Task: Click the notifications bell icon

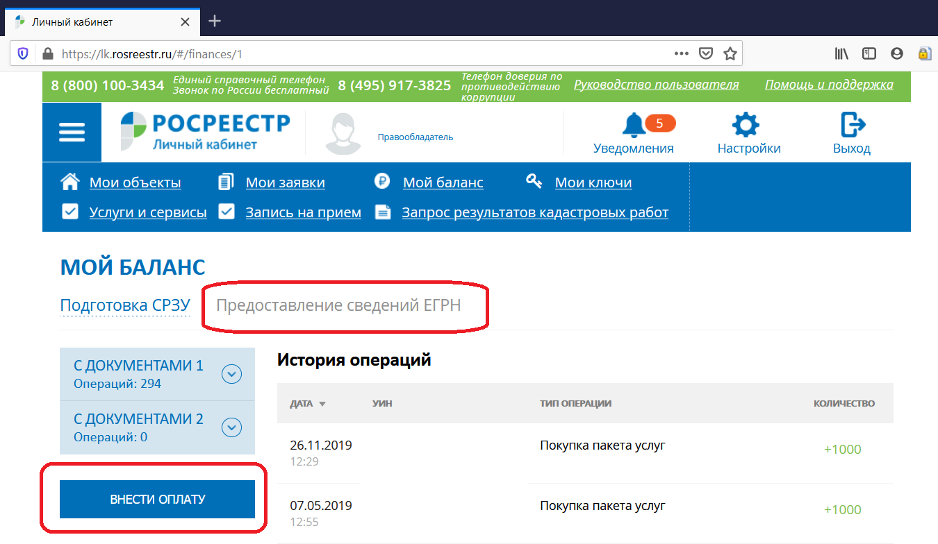Action: 633,125
